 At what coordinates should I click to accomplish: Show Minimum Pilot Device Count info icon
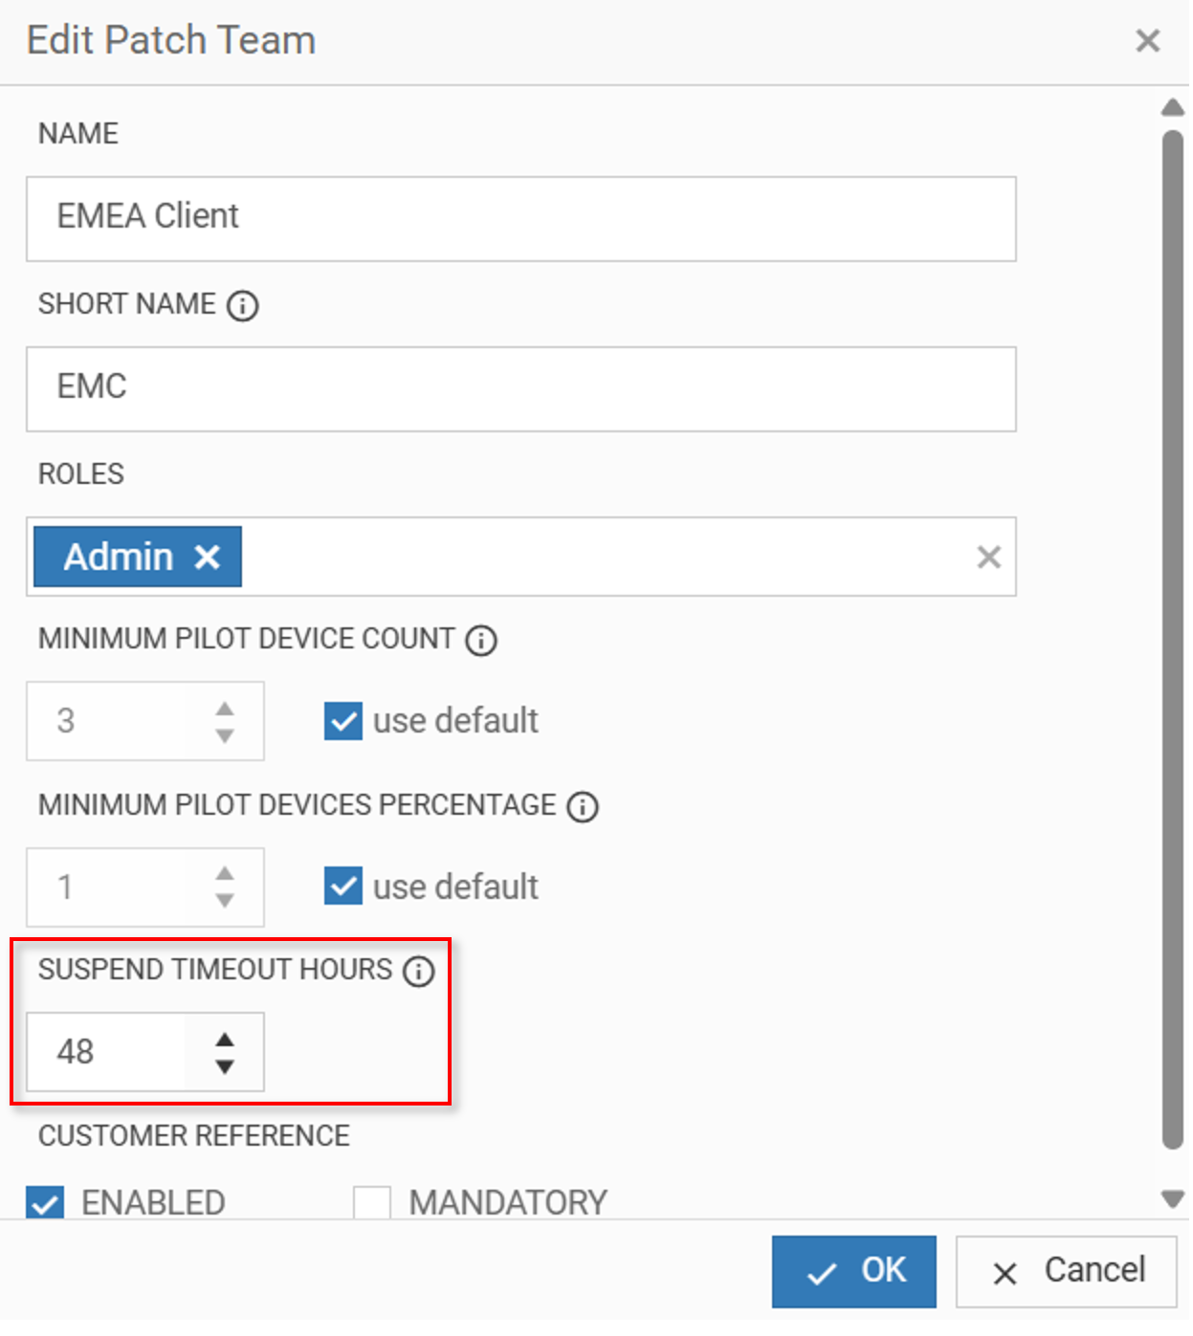[480, 640]
